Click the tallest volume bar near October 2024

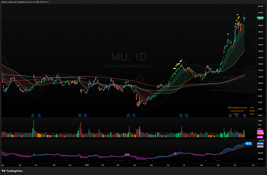tap(33, 128)
